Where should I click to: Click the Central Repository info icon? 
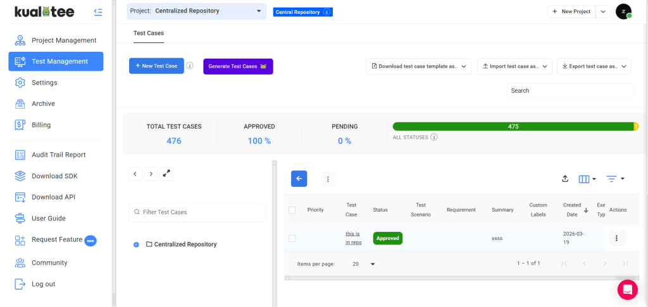(327, 12)
